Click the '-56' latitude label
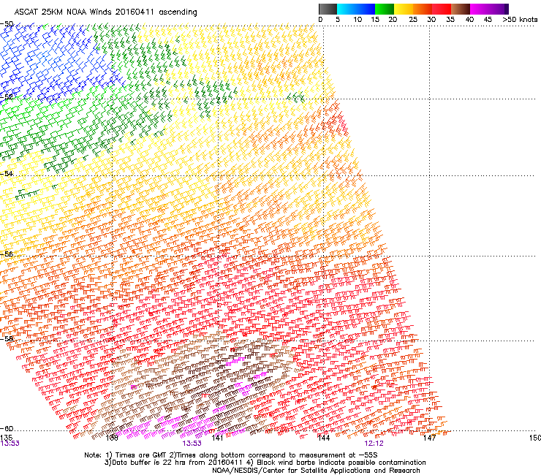Image resolution: width=541 pixels, height=475 pixels. point(7,254)
